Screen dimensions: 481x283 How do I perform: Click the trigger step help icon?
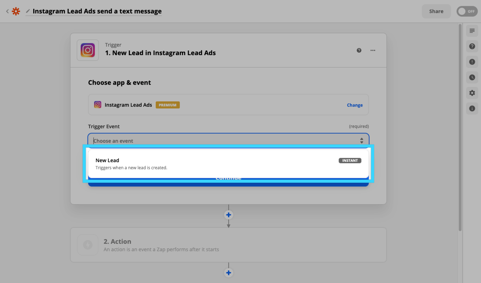(x=359, y=51)
